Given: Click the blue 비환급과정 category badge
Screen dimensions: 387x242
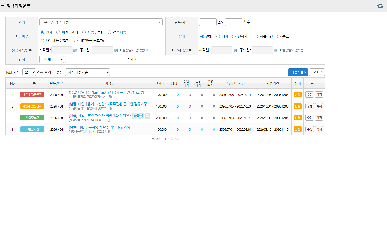Looking at the screenshot, I should (x=32, y=129).
